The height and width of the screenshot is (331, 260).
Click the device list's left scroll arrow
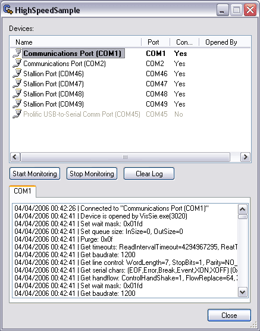pyautogui.click(x=15, y=157)
